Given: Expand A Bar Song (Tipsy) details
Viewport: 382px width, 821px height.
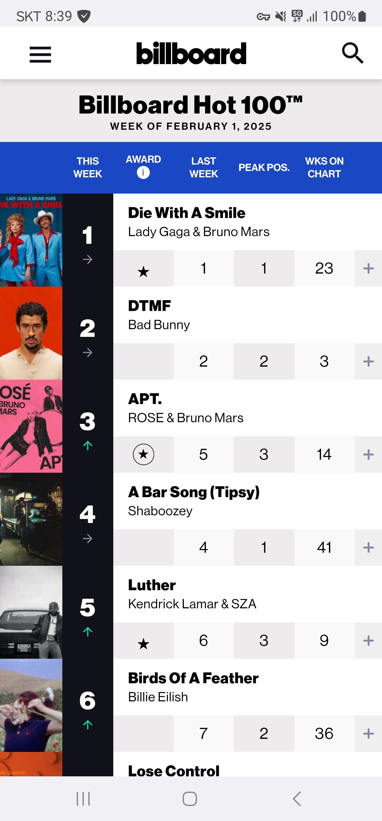Looking at the screenshot, I should 368,547.
